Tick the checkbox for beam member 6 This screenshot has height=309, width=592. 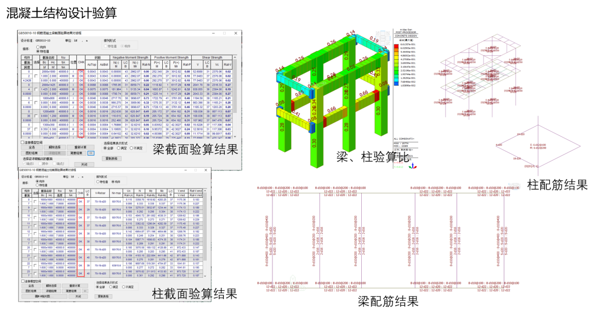(x=36, y=102)
